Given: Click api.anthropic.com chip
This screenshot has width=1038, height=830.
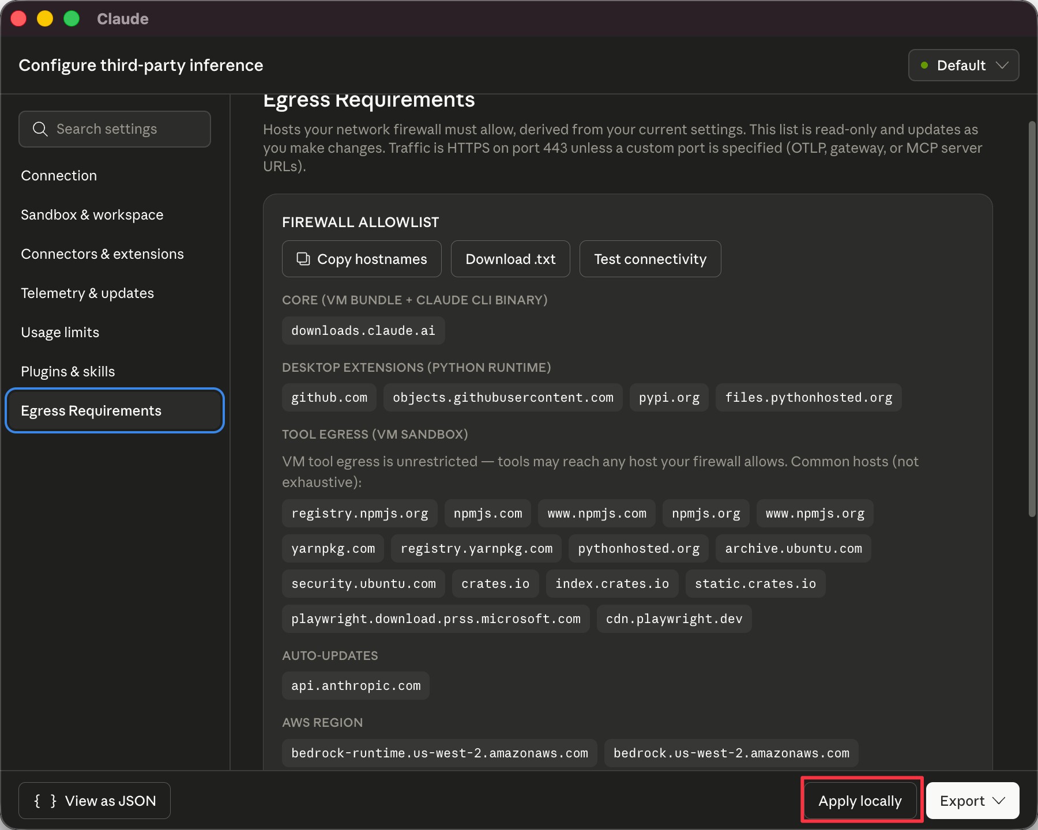Looking at the screenshot, I should [356, 685].
